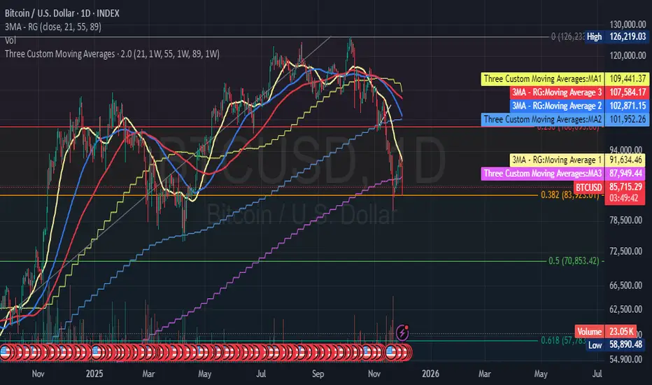Screen dimensions: 652x385
Task: Click the BTCUSD last price label
Action: pos(589,187)
